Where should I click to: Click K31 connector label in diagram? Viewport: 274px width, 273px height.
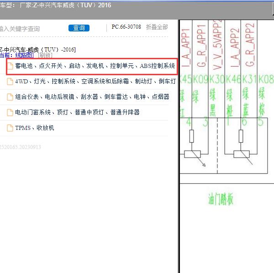pyautogui.click(x=249, y=79)
